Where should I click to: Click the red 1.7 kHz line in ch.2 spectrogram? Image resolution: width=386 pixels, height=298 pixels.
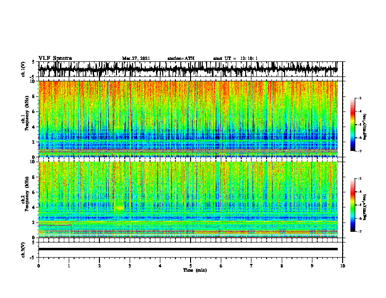tap(55, 225)
